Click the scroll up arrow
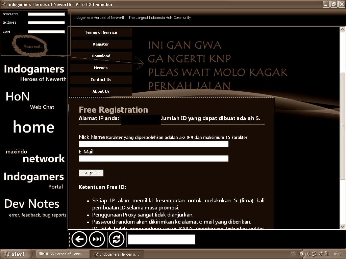The height and width of the screenshot is (259, 346). coord(343,30)
